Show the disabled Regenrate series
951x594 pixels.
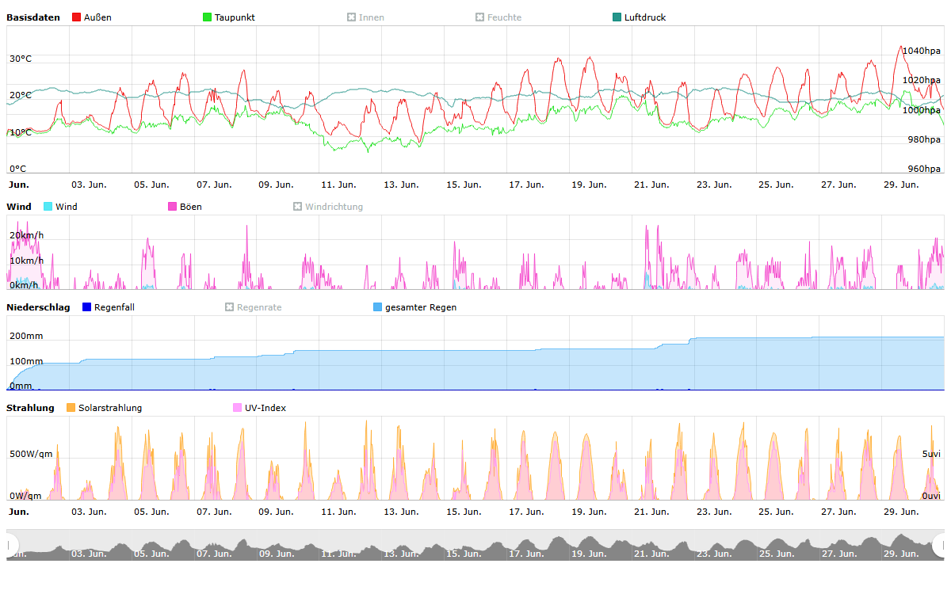pos(230,307)
